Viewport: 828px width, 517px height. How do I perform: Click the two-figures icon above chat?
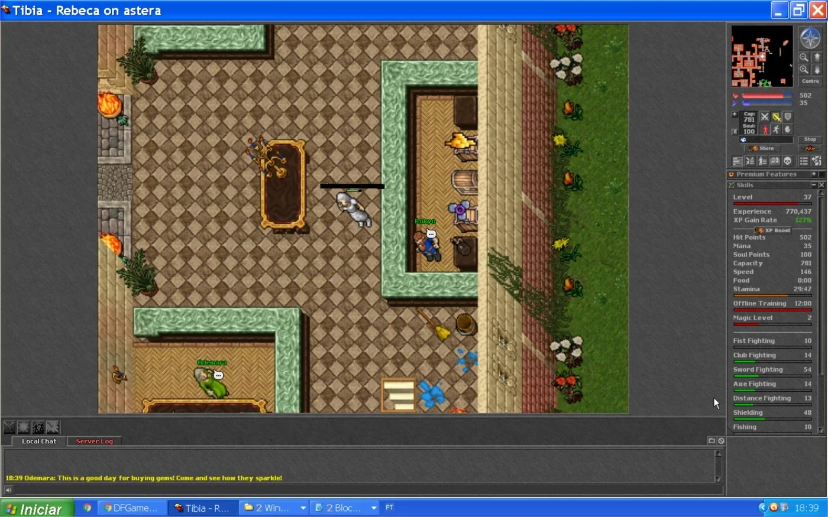point(38,427)
